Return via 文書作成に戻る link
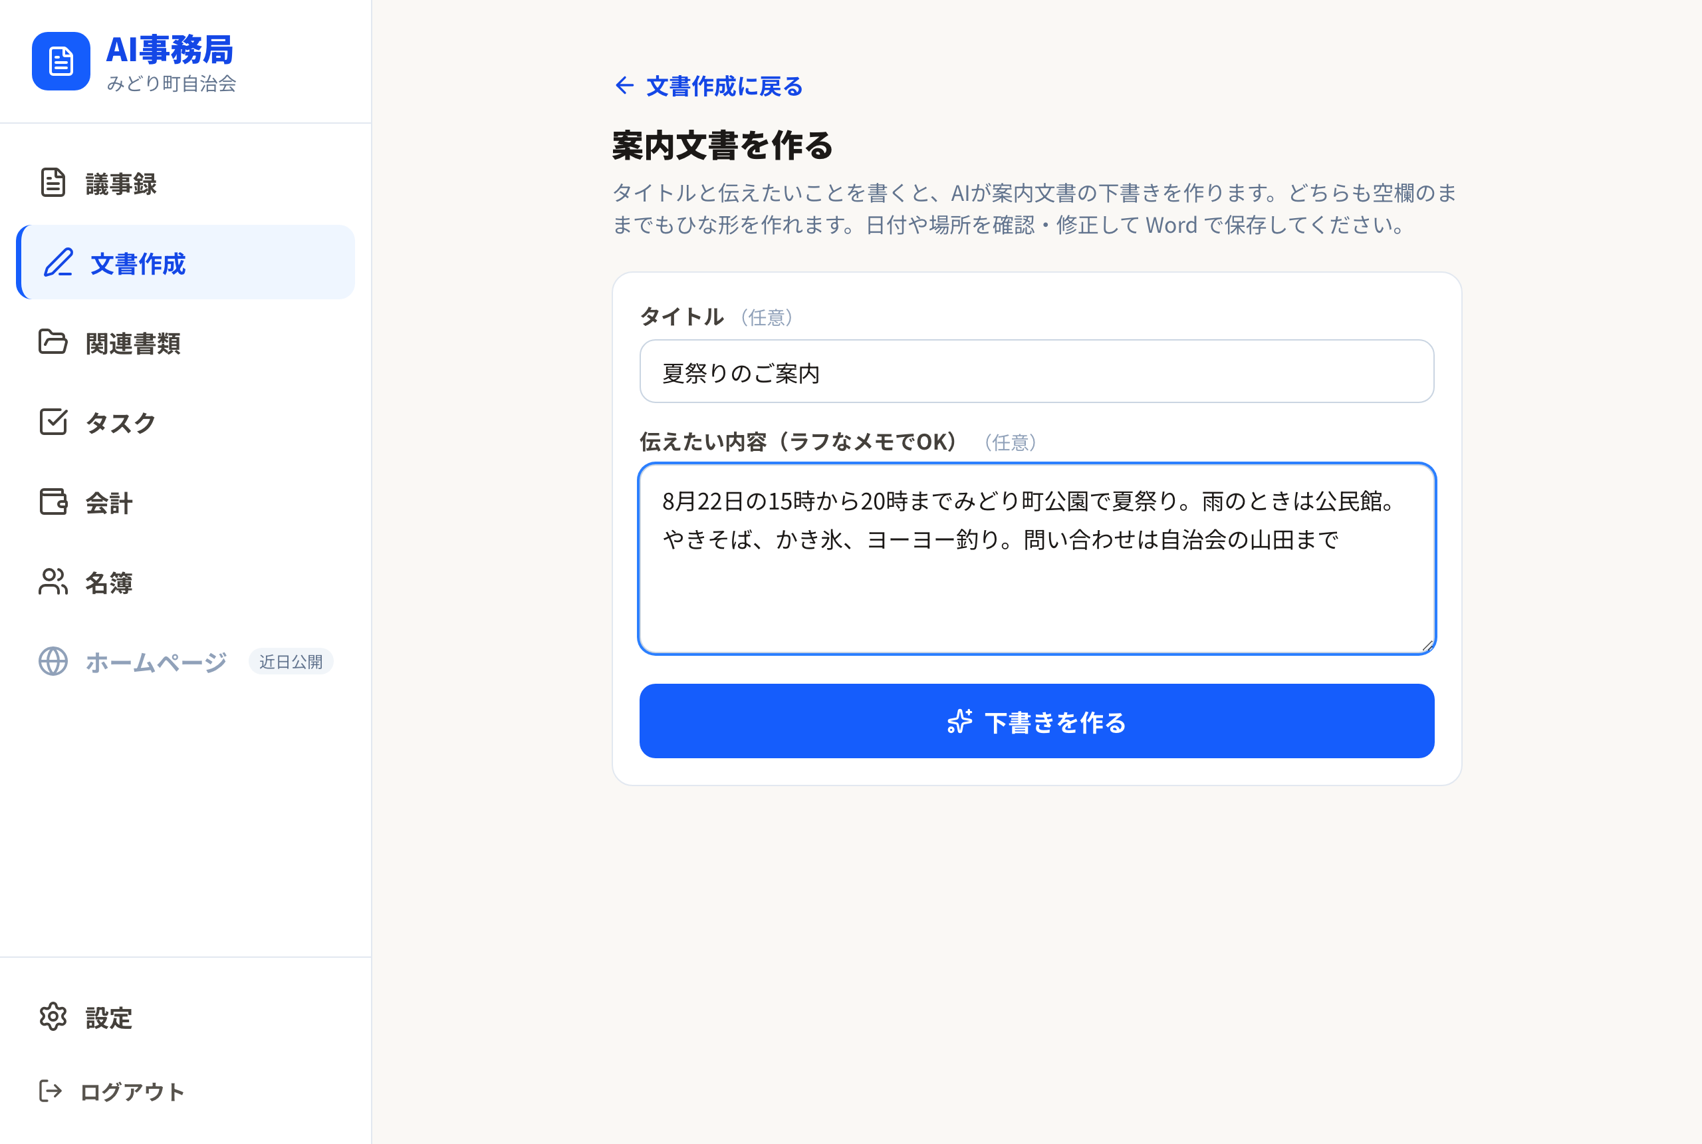The image size is (1702, 1144). [708, 86]
